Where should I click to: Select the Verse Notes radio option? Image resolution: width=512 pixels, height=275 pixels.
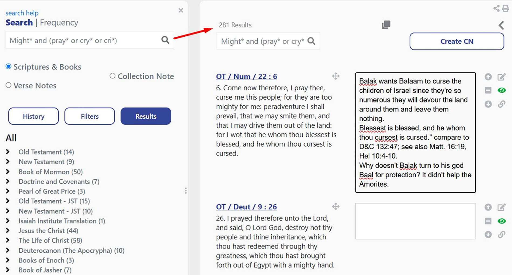tap(9, 85)
